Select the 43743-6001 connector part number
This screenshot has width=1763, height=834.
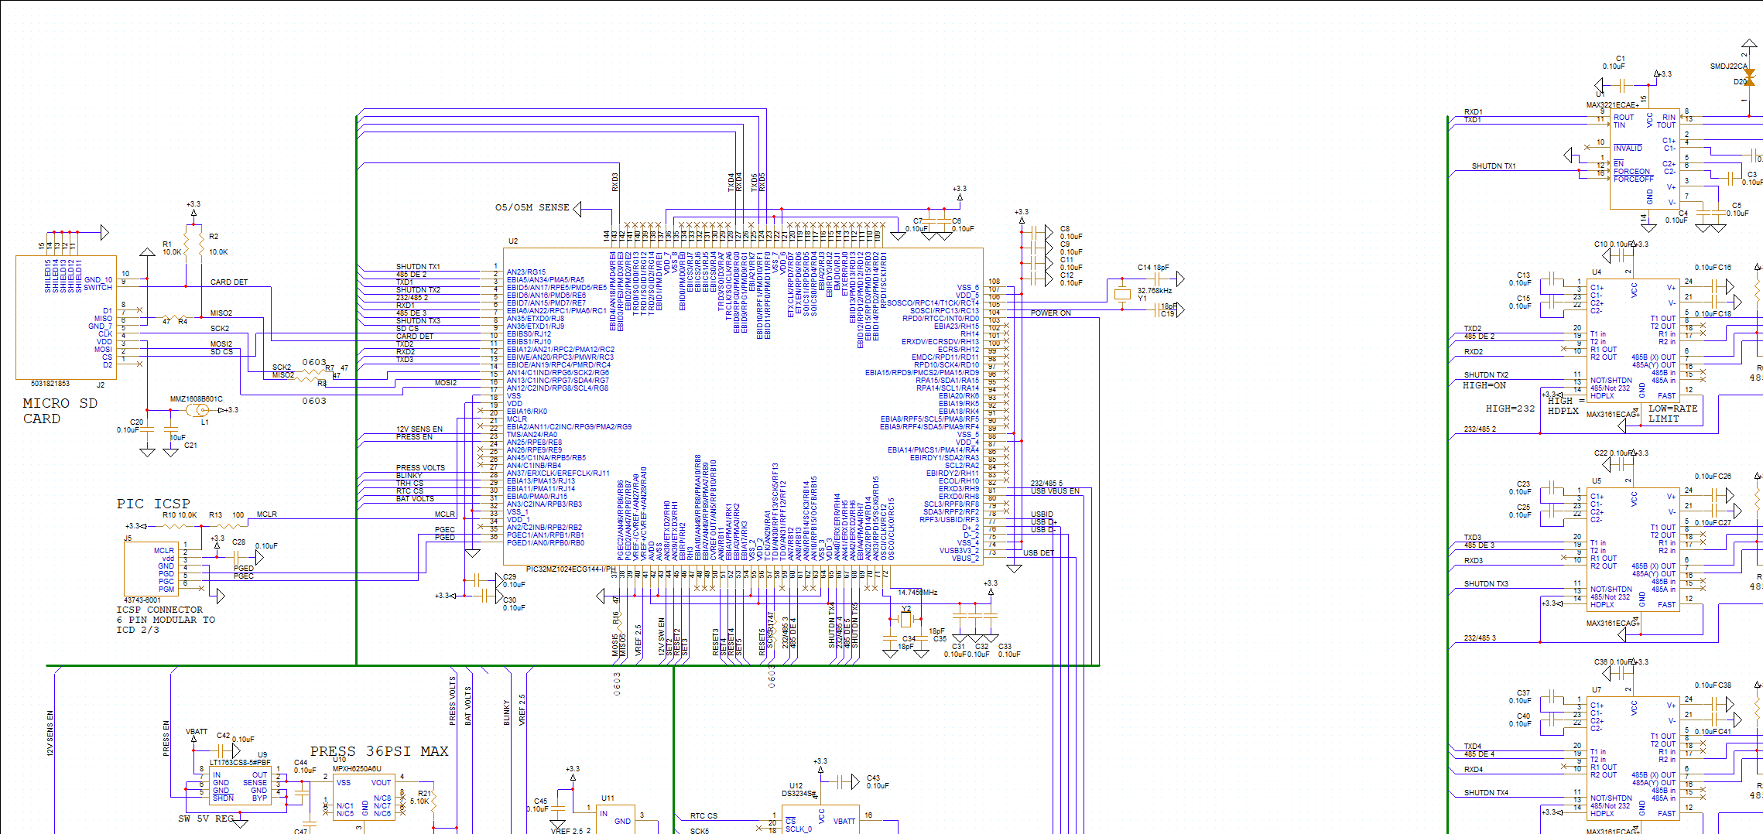(142, 600)
